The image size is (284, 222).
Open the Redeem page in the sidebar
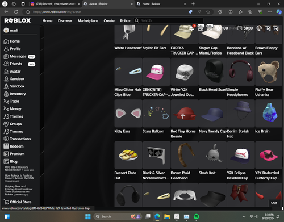coord(14,146)
